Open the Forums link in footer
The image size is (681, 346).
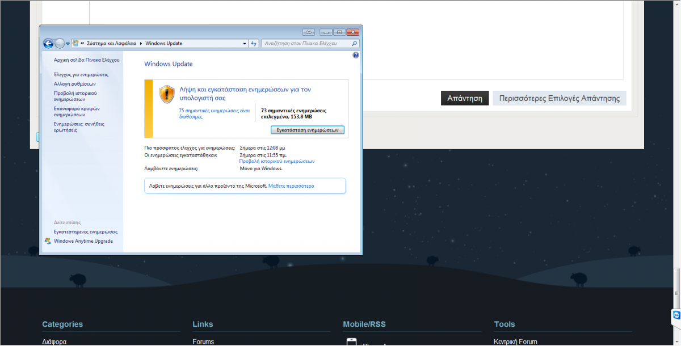203,342
